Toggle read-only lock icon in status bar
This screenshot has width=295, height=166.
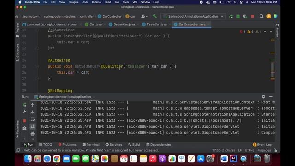coord(276,150)
